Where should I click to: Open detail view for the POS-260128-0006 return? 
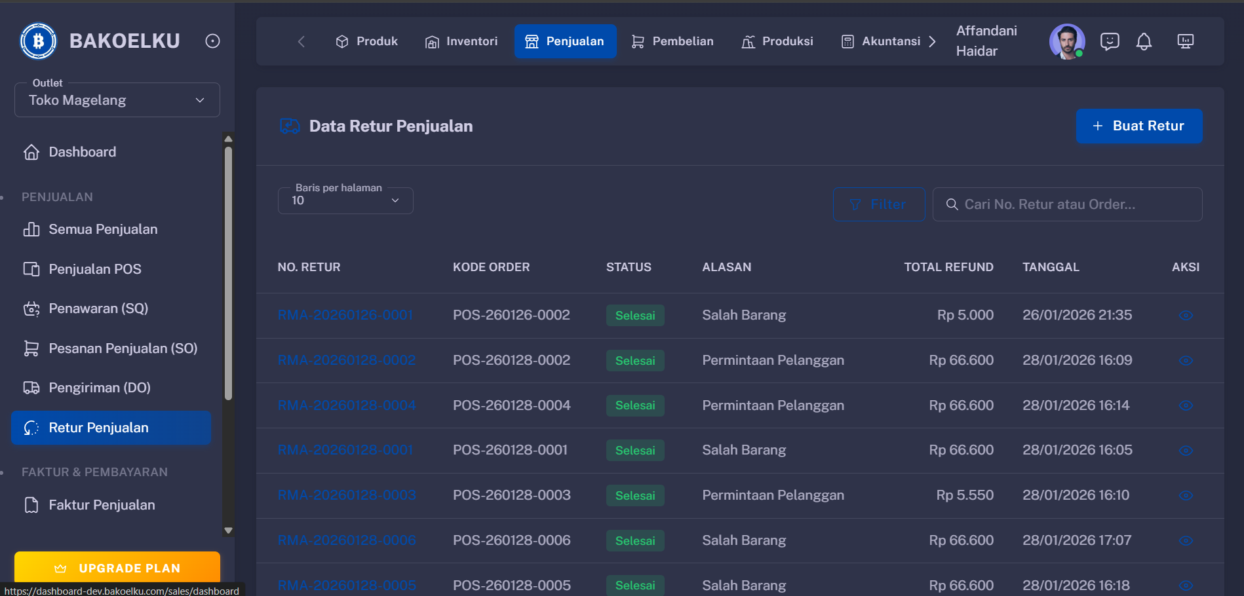[x=1186, y=540]
